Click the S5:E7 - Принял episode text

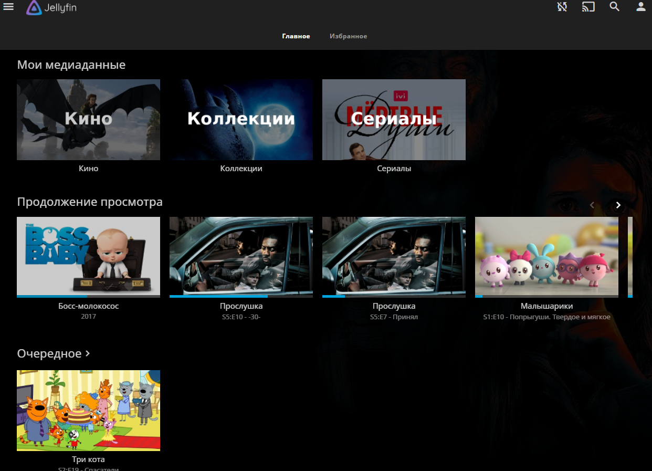tap(394, 317)
